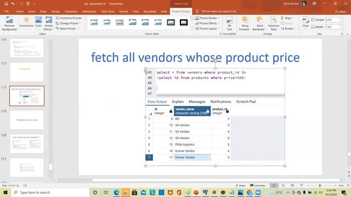Click the Save icon in quick access toolbar
The width and height of the screenshot is (351, 197).
click(x=6, y=4)
